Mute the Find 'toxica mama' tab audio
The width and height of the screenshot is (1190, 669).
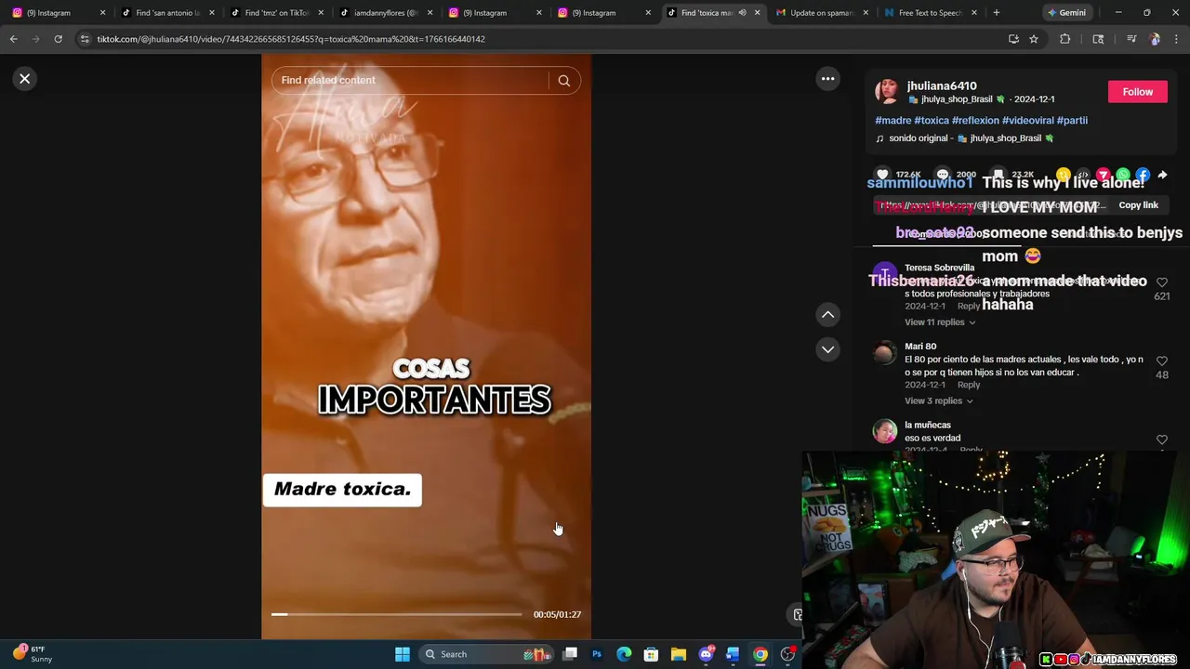coord(742,13)
